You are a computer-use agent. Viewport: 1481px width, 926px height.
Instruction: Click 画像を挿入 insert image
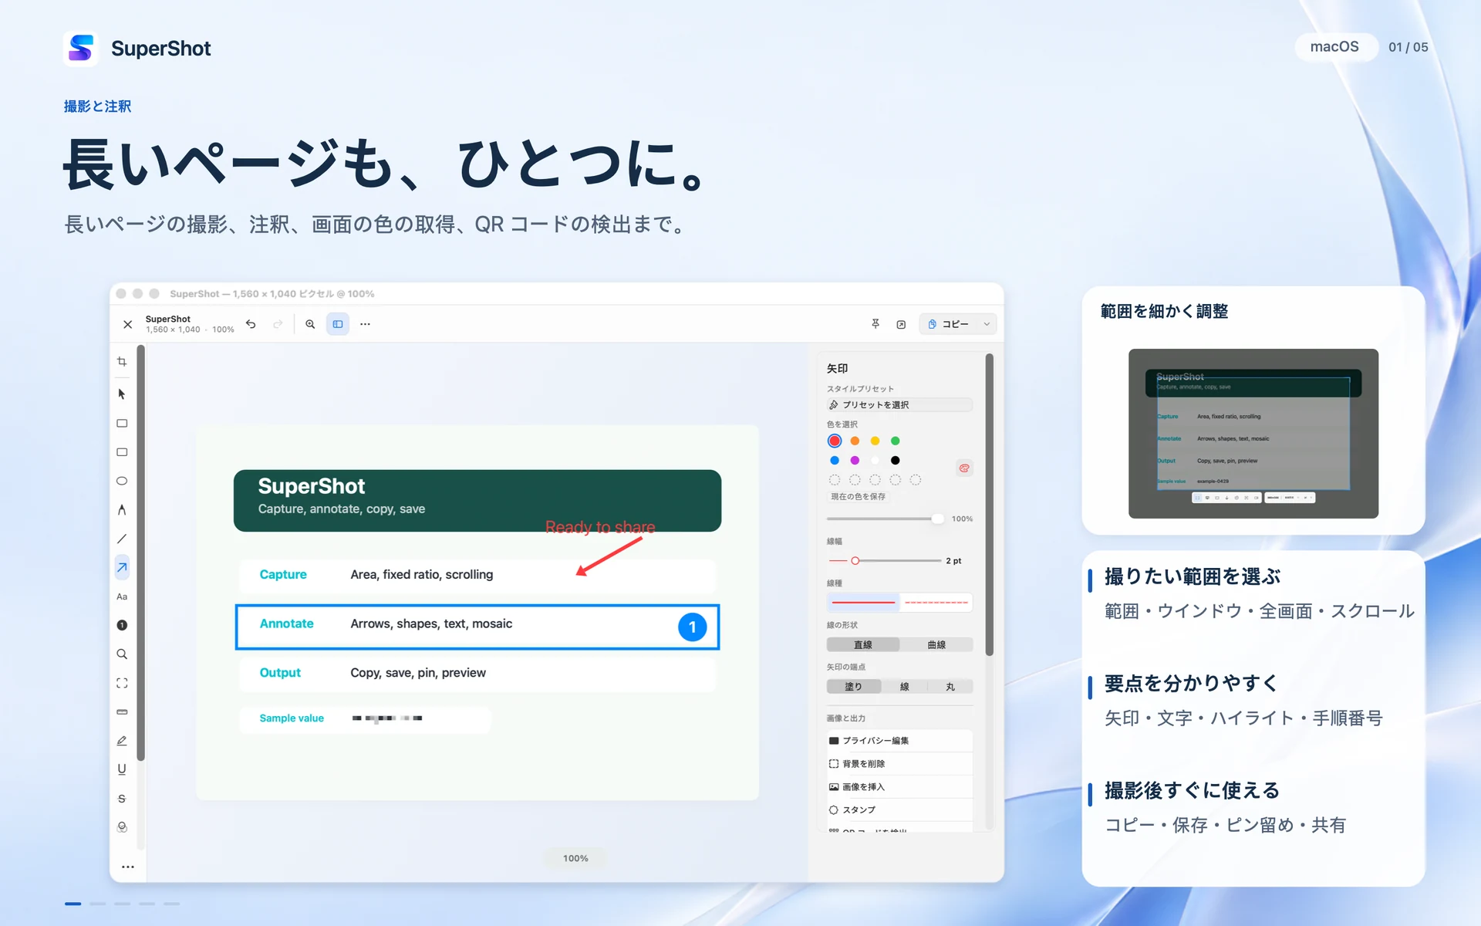tap(899, 786)
